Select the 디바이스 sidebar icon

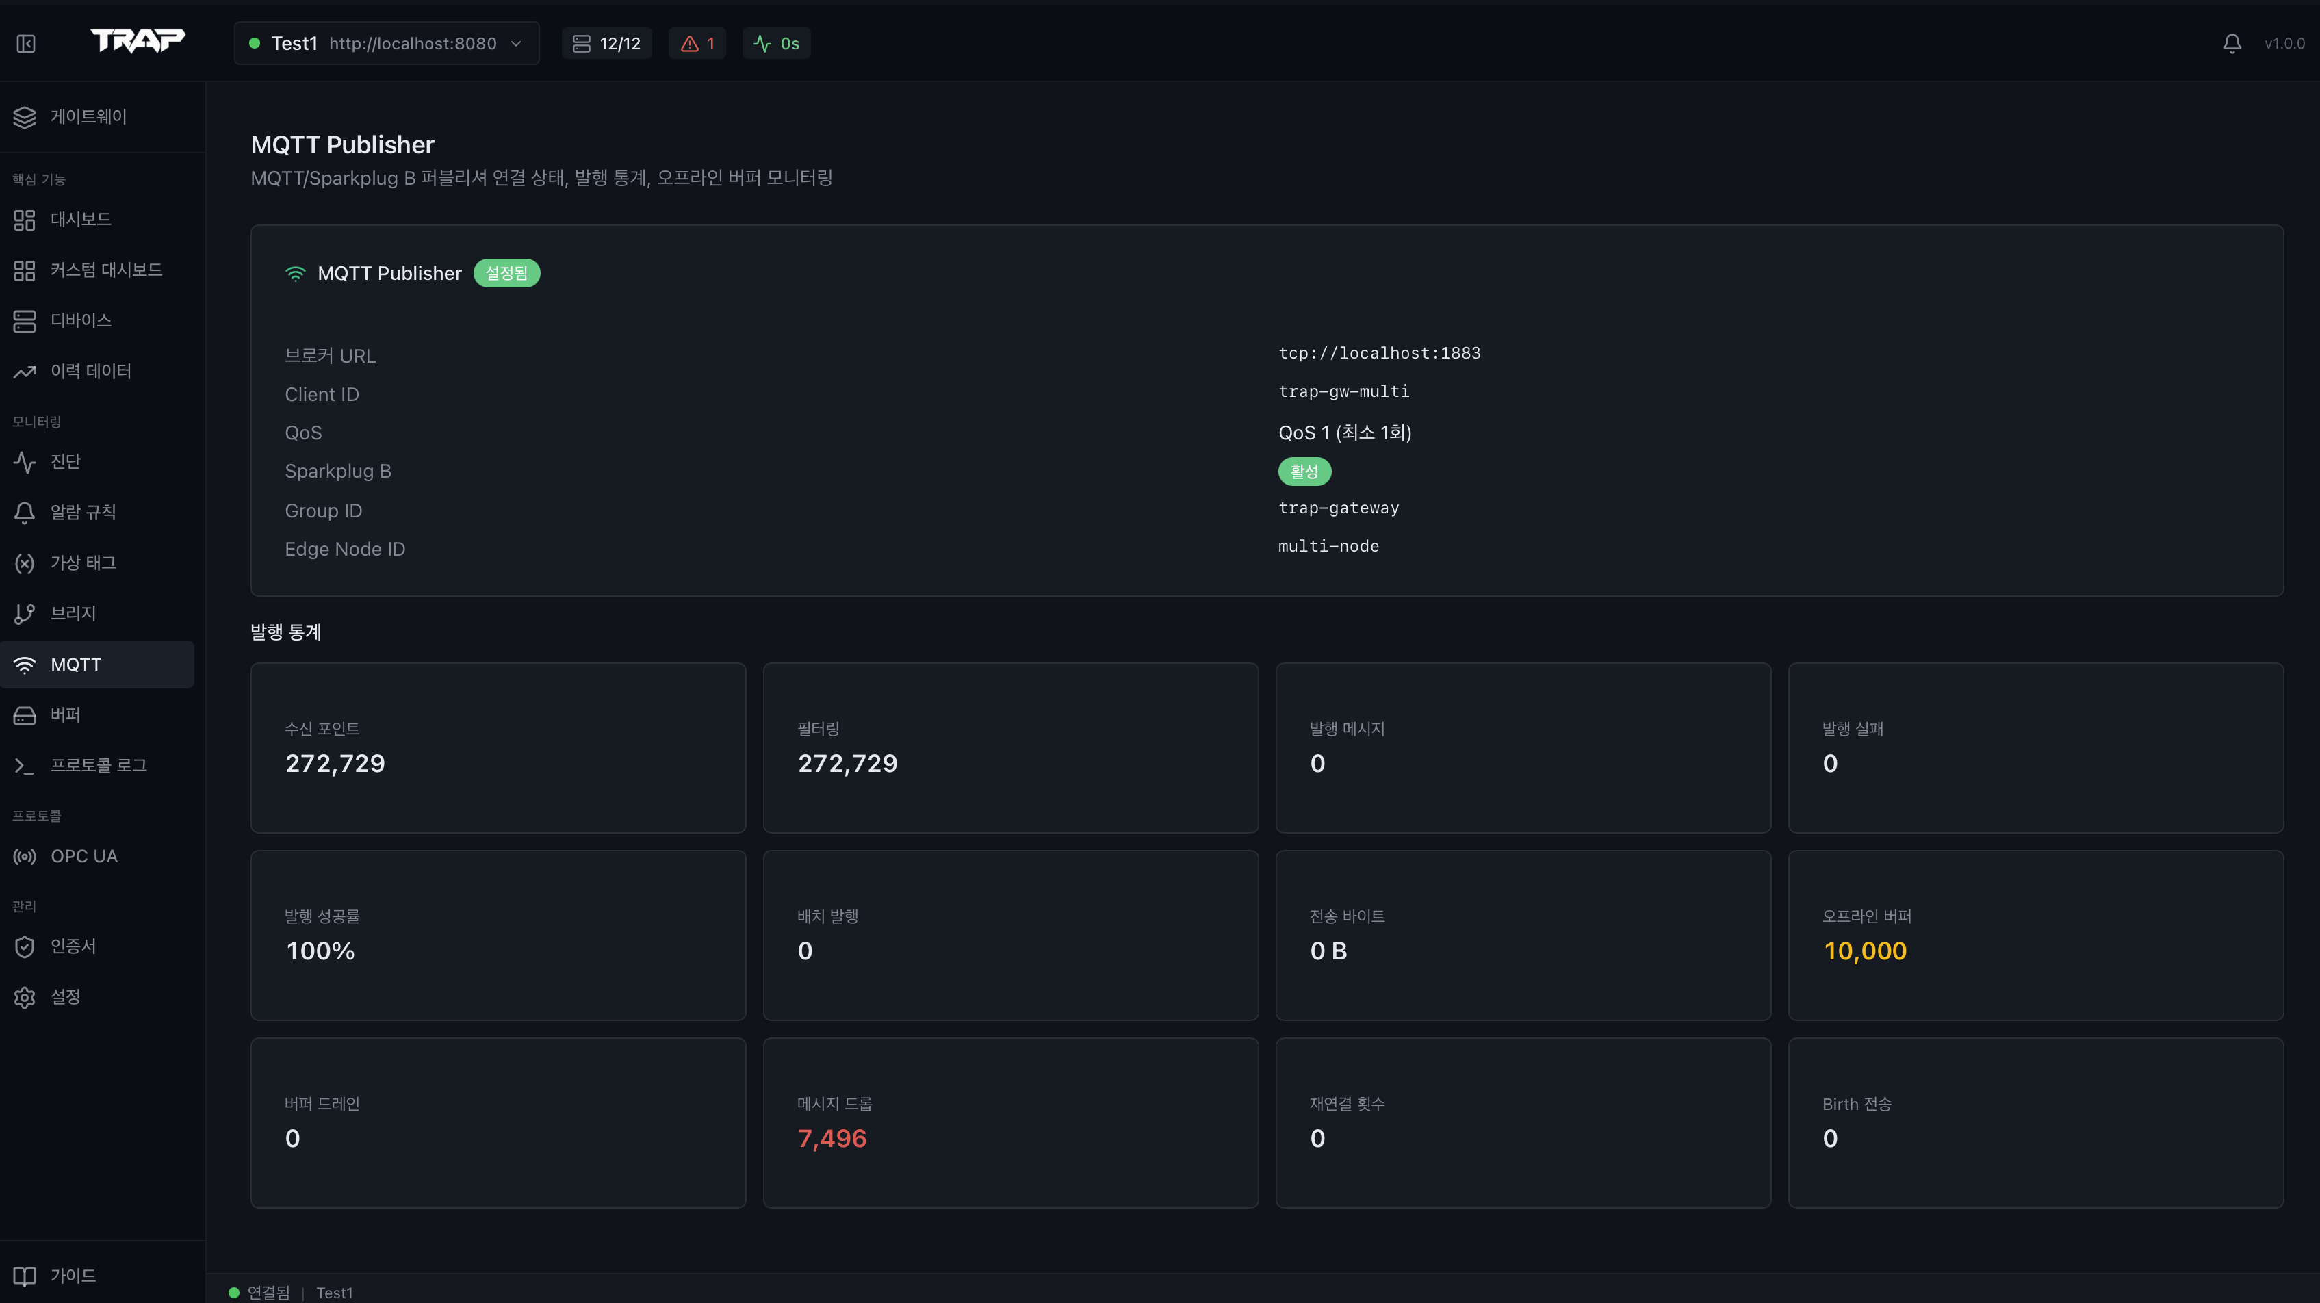click(81, 320)
